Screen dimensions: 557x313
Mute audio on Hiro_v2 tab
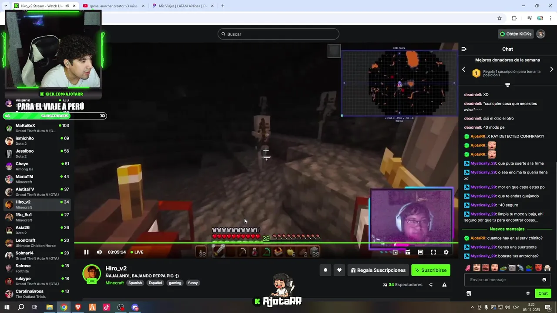click(x=67, y=6)
